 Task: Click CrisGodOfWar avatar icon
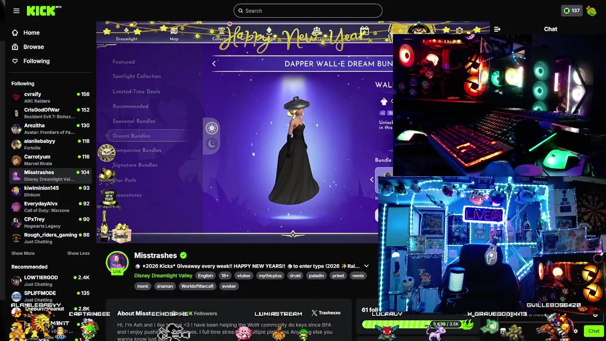17,113
